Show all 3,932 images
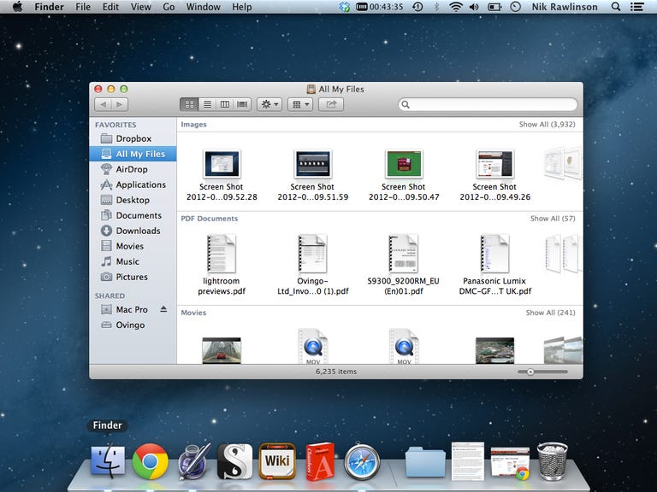Screen dimensions: 657x492 tap(548, 125)
